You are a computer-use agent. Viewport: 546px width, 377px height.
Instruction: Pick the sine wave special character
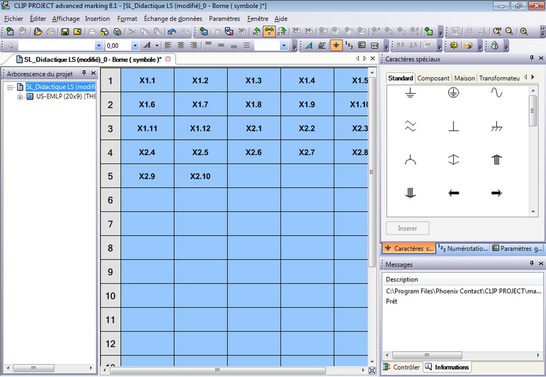496,92
